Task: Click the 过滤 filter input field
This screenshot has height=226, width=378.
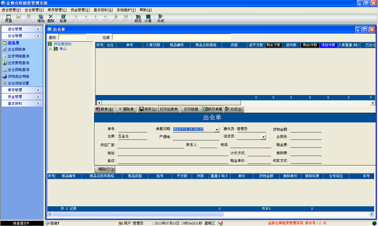Action: tap(171, 37)
